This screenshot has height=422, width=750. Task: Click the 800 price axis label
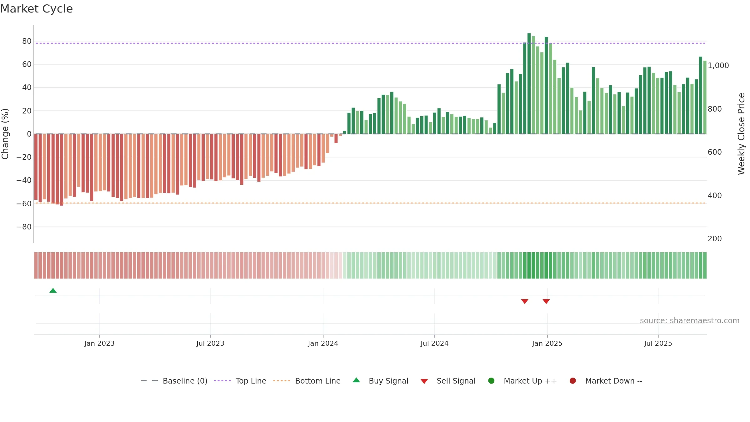pyautogui.click(x=715, y=109)
